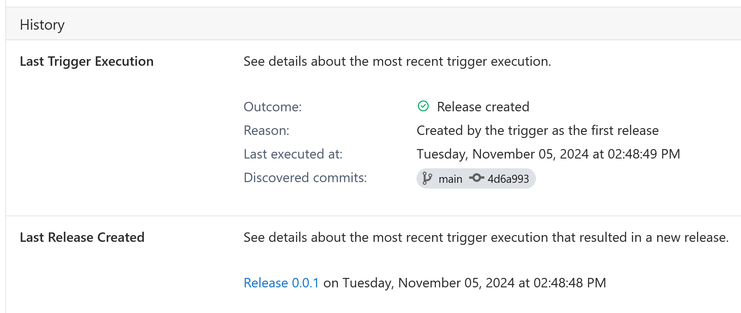Click the description mentioning a new release
741x313 pixels.
coord(486,237)
